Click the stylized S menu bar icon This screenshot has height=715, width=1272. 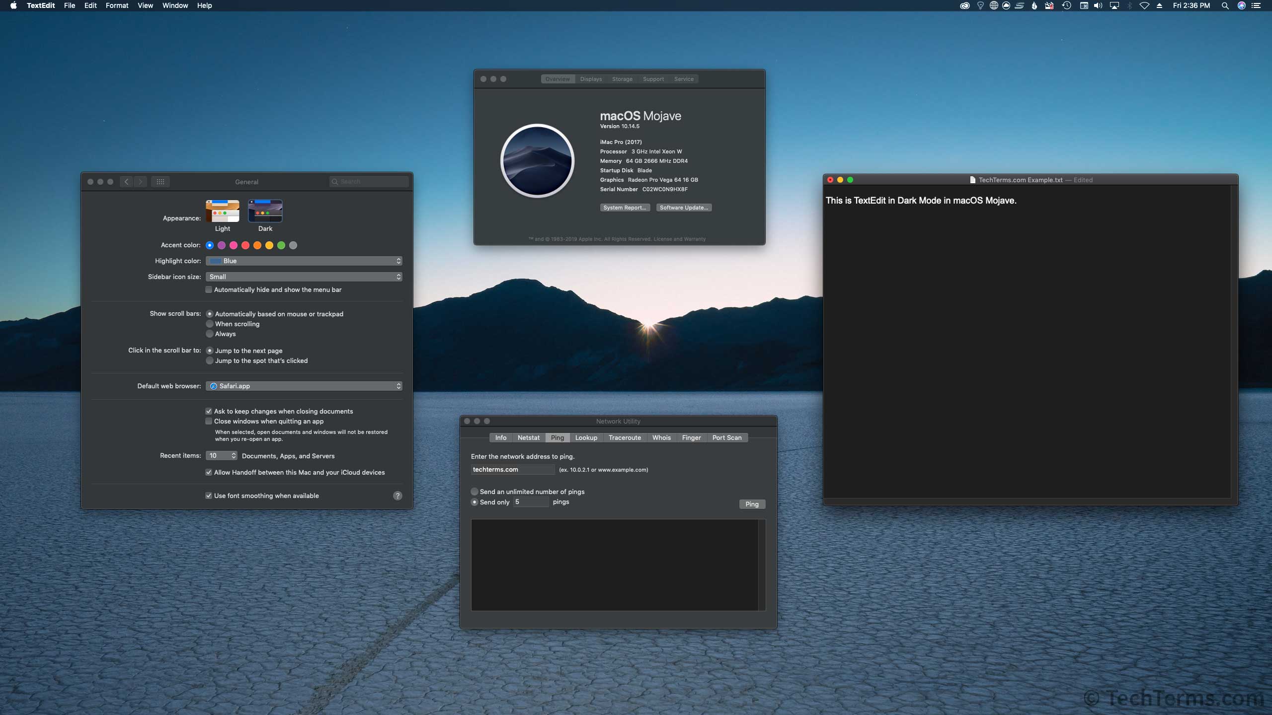tap(1020, 5)
